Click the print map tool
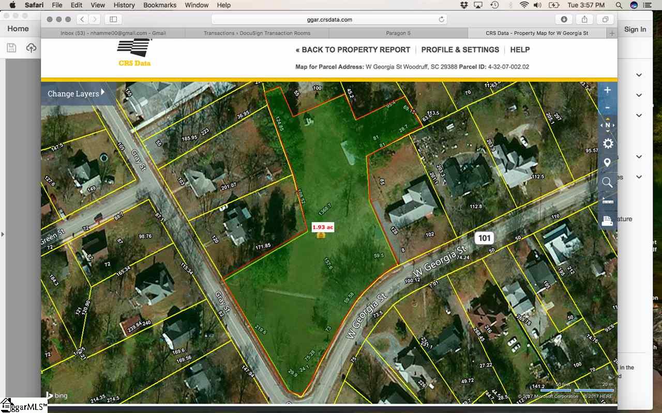Viewport: 662px width, 413px height. 607,221
